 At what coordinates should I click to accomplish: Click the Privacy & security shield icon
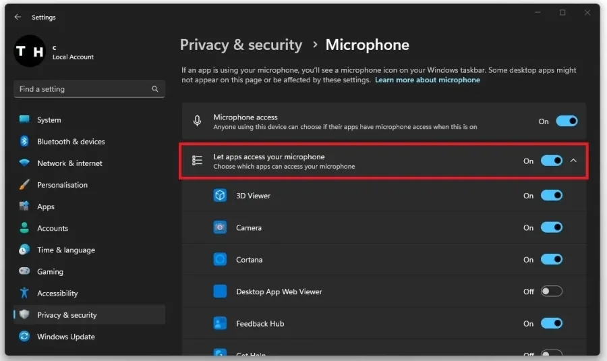(x=24, y=314)
